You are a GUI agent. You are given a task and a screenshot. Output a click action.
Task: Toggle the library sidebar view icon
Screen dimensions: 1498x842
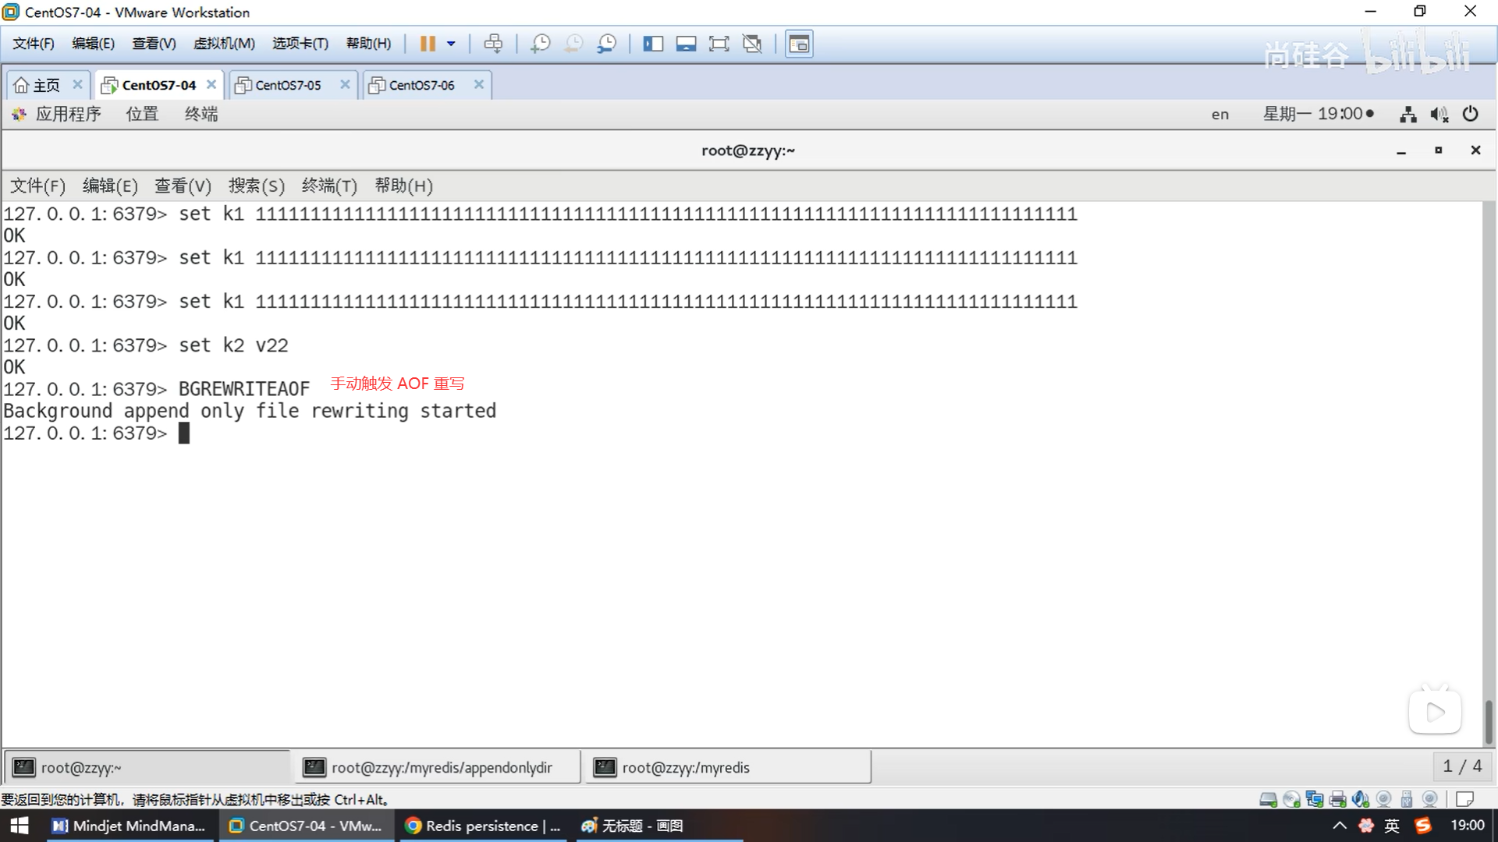click(x=653, y=44)
